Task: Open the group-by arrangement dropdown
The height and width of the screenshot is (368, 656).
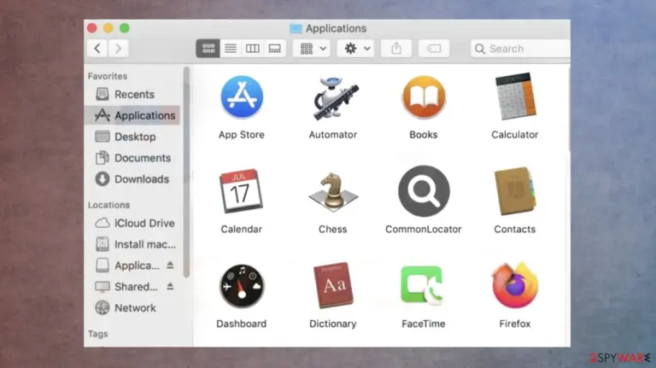Action: pyautogui.click(x=312, y=49)
